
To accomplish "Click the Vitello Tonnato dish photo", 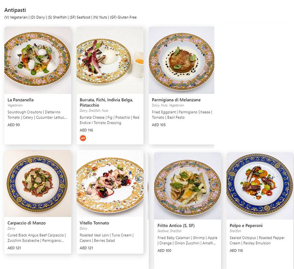I will pos(110,183).
